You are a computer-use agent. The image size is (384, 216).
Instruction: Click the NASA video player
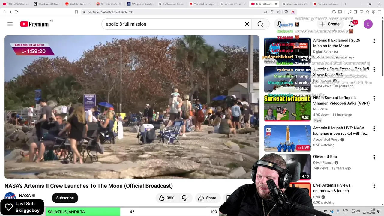tap(132, 107)
